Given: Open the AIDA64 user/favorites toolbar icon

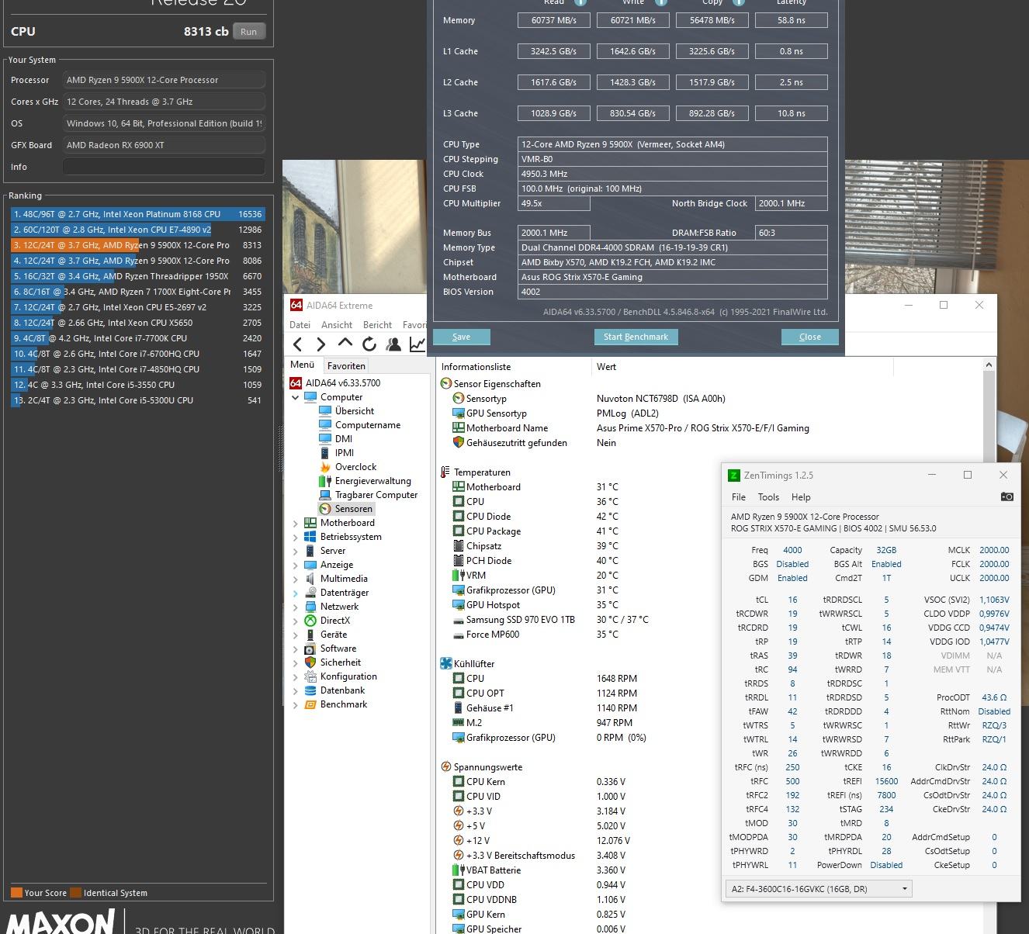Looking at the screenshot, I should click(393, 344).
